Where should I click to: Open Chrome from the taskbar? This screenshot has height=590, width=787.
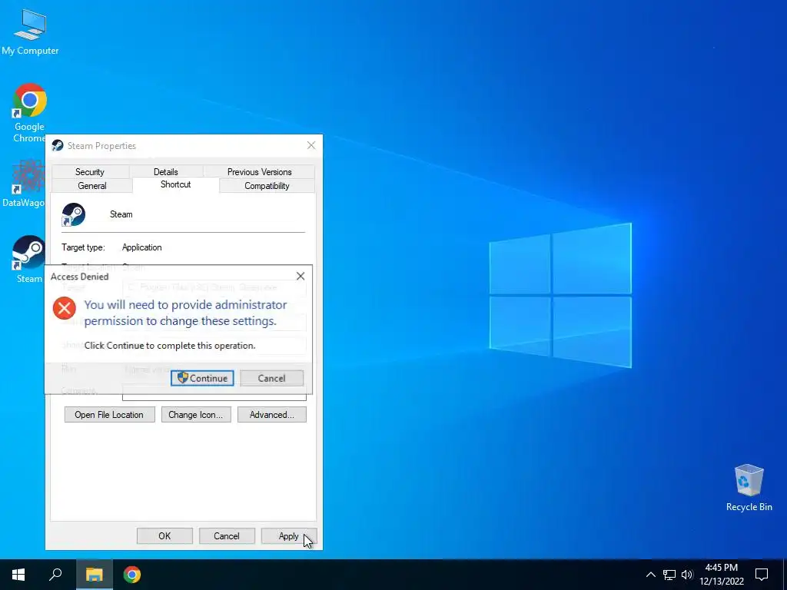coord(132,575)
